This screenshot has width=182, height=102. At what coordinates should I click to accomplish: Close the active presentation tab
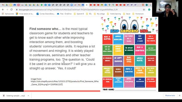tap(87, 5)
